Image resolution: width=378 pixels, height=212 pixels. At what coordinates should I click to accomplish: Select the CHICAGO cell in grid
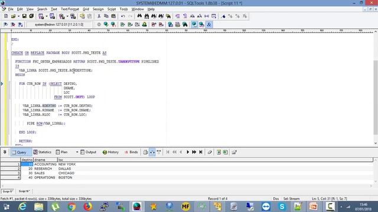66,173
